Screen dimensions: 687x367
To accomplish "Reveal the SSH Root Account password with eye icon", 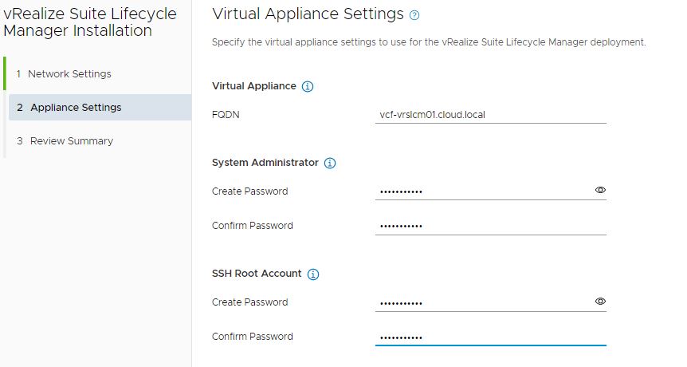I will (x=600, y=302).
